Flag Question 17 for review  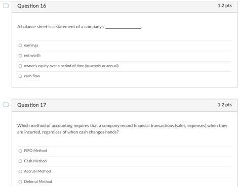[6, 105]
